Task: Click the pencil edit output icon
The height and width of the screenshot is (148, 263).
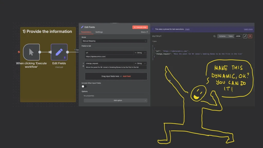Action: (x=245, y=36)
